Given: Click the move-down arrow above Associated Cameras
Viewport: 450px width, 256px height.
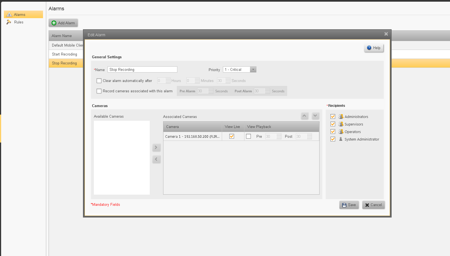Looking at the screenshot, I should coord(315,116).
